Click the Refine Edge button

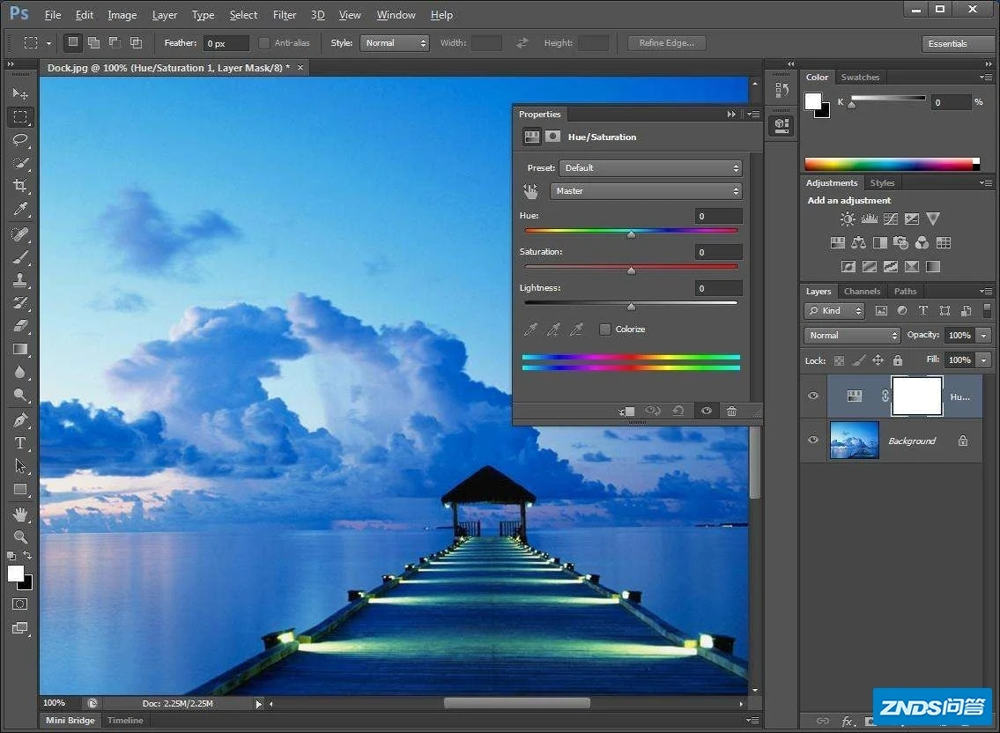(x=666, y=43)
